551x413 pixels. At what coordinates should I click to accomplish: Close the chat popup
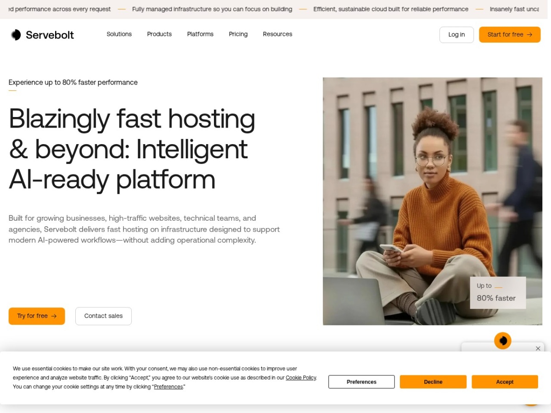click(x=538, y=348)
